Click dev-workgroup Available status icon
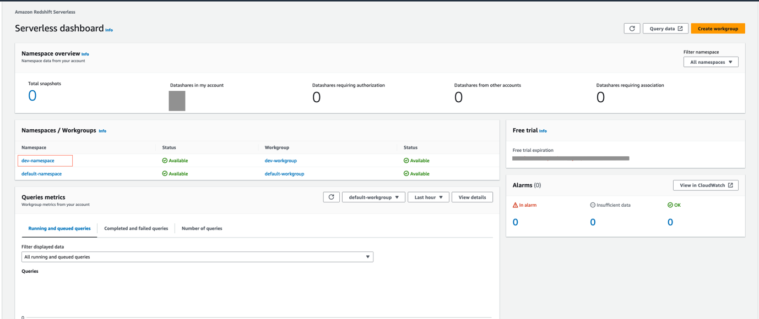 coord(406,161)
